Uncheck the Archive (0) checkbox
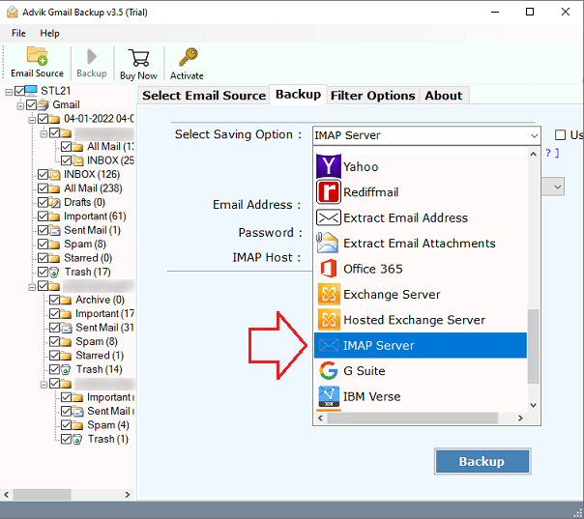584x519 pixels. pos(54,300)
